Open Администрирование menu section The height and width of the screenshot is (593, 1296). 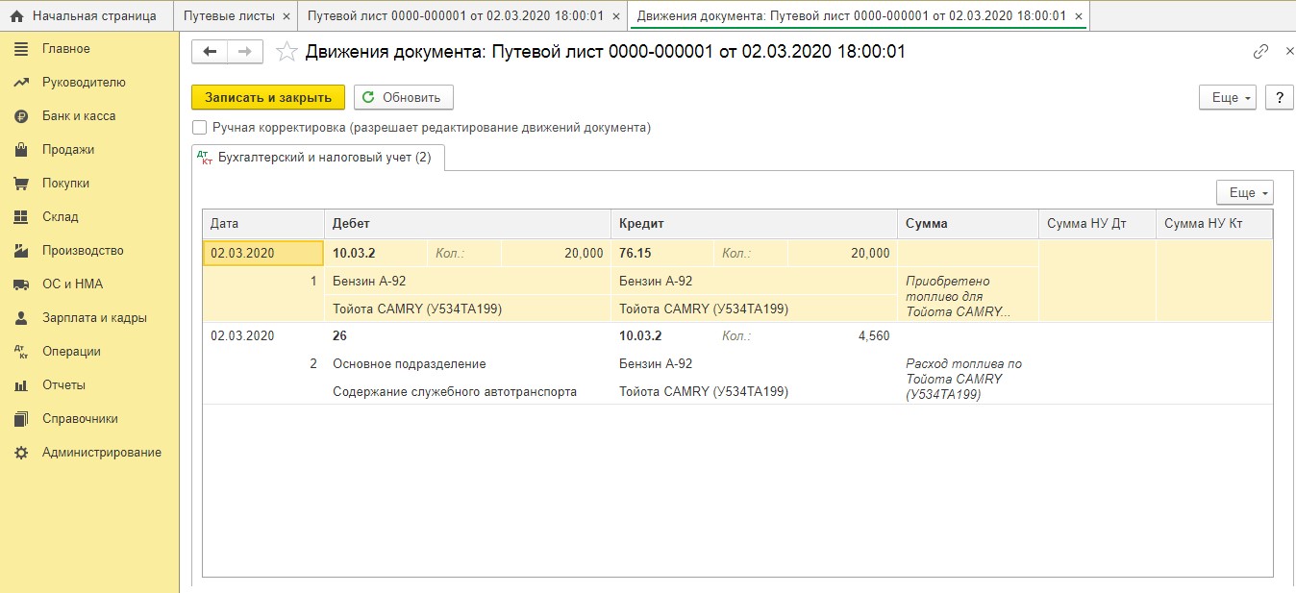click(x=102, y=453)
